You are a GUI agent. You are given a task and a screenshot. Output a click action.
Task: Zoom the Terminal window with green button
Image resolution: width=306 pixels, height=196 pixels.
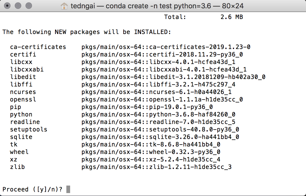[28, 6]
